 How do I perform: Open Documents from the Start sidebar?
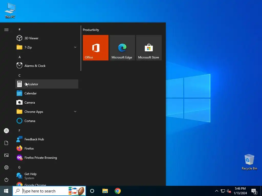pos(6,143)
